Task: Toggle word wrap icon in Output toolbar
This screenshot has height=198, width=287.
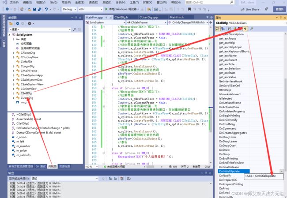Action: pos(128,179)
